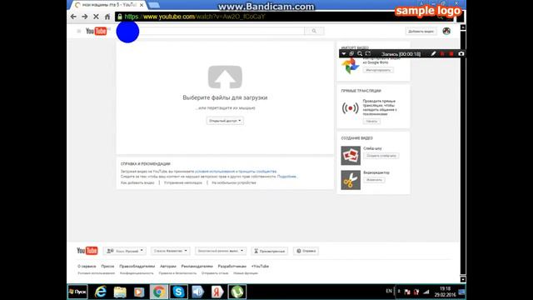This screenshot has width=533, height=300.
Task: Open uTorrent from the taskbar
Action: (x=237, y=292)
